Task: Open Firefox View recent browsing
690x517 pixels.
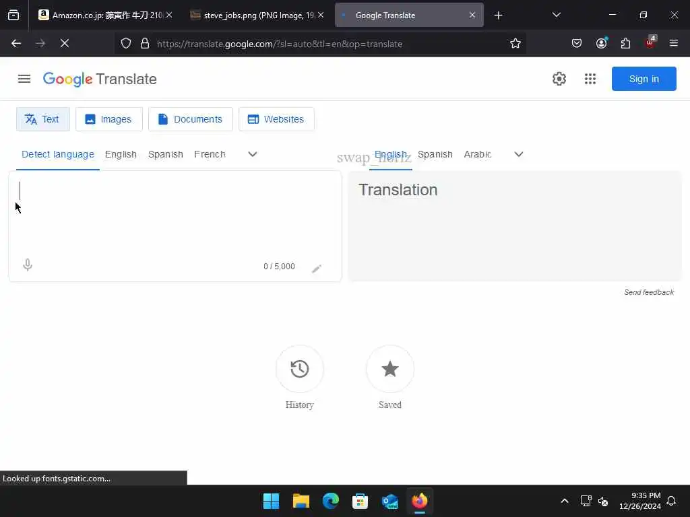Action: [x=13, y=15]
